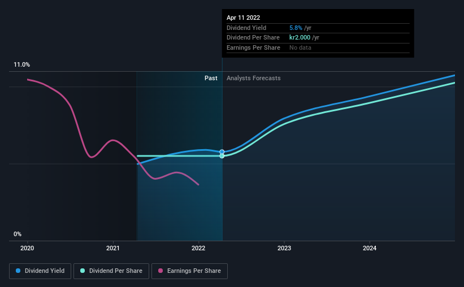
Task: Click the teal Dividend Per Share legend dot
Action: 83,271
